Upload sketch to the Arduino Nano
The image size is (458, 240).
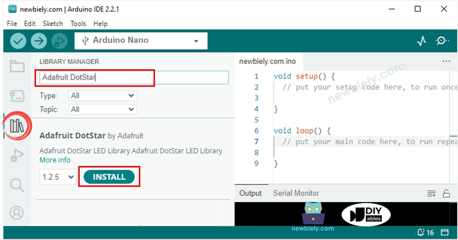[39, 40]
